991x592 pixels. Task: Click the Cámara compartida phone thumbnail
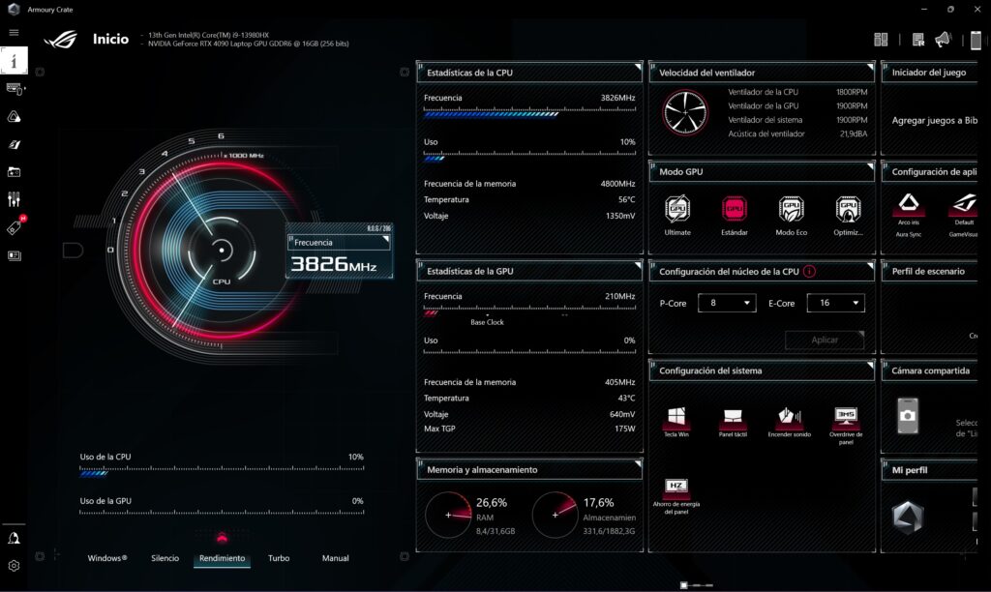coord(907,415)
